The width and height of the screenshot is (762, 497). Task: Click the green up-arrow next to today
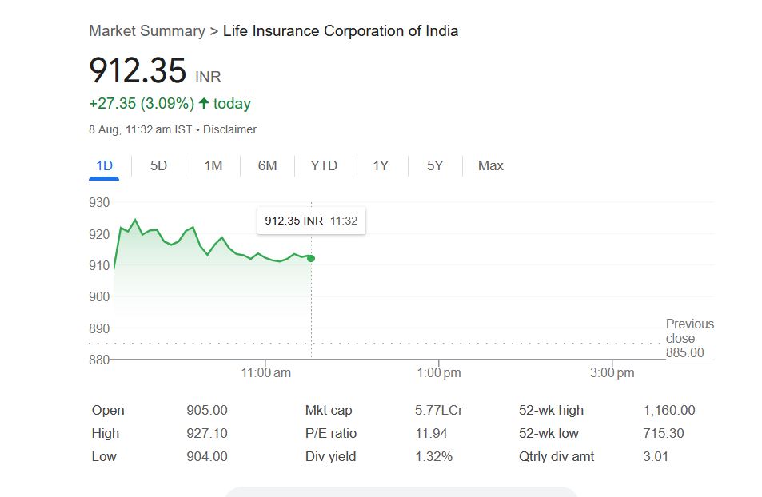tap(204, 103)
